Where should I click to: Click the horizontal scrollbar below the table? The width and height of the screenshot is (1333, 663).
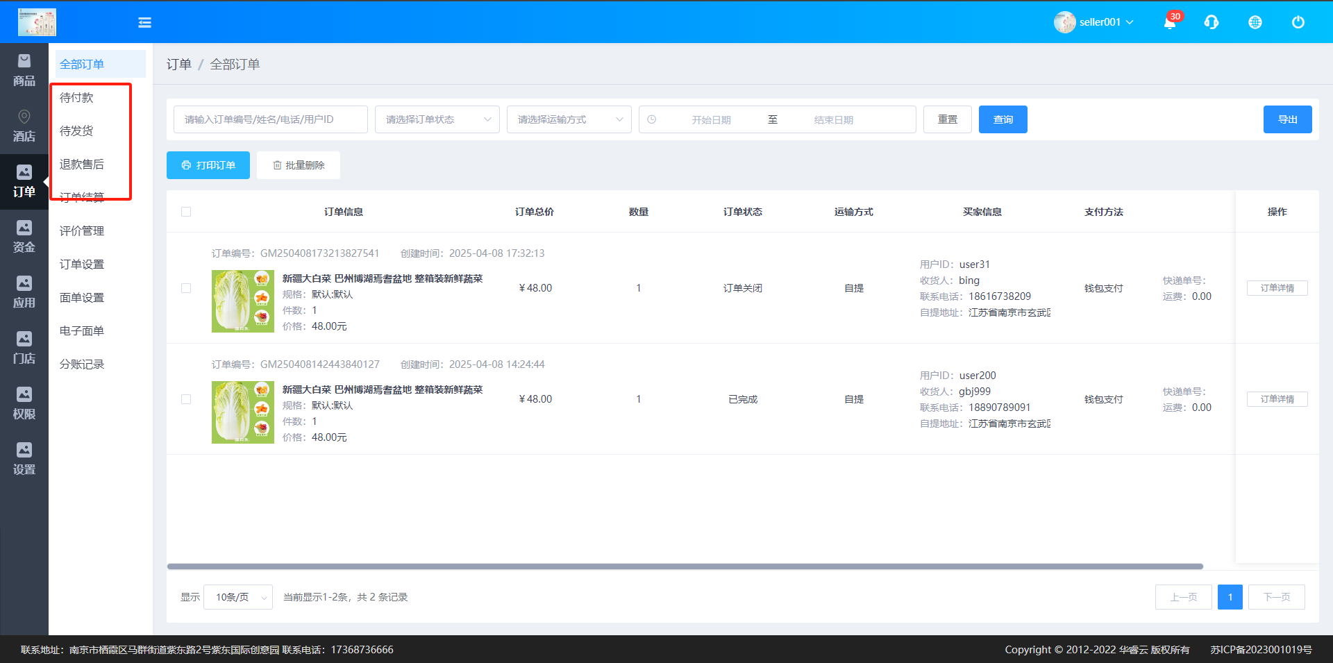685,567
